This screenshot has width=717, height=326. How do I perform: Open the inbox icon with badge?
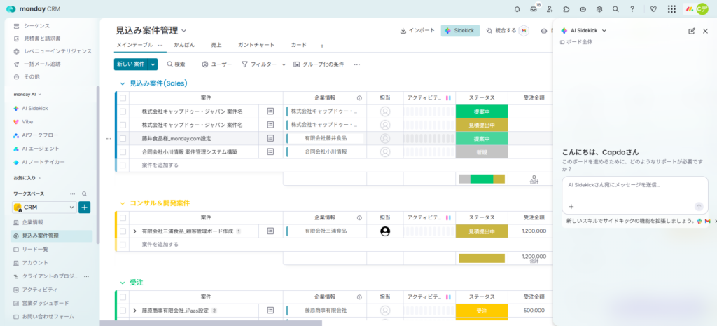tap(533, 9)
